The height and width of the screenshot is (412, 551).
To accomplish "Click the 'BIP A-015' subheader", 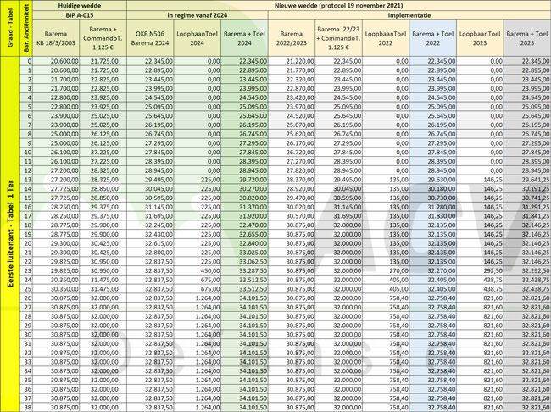I will point(80,15).
